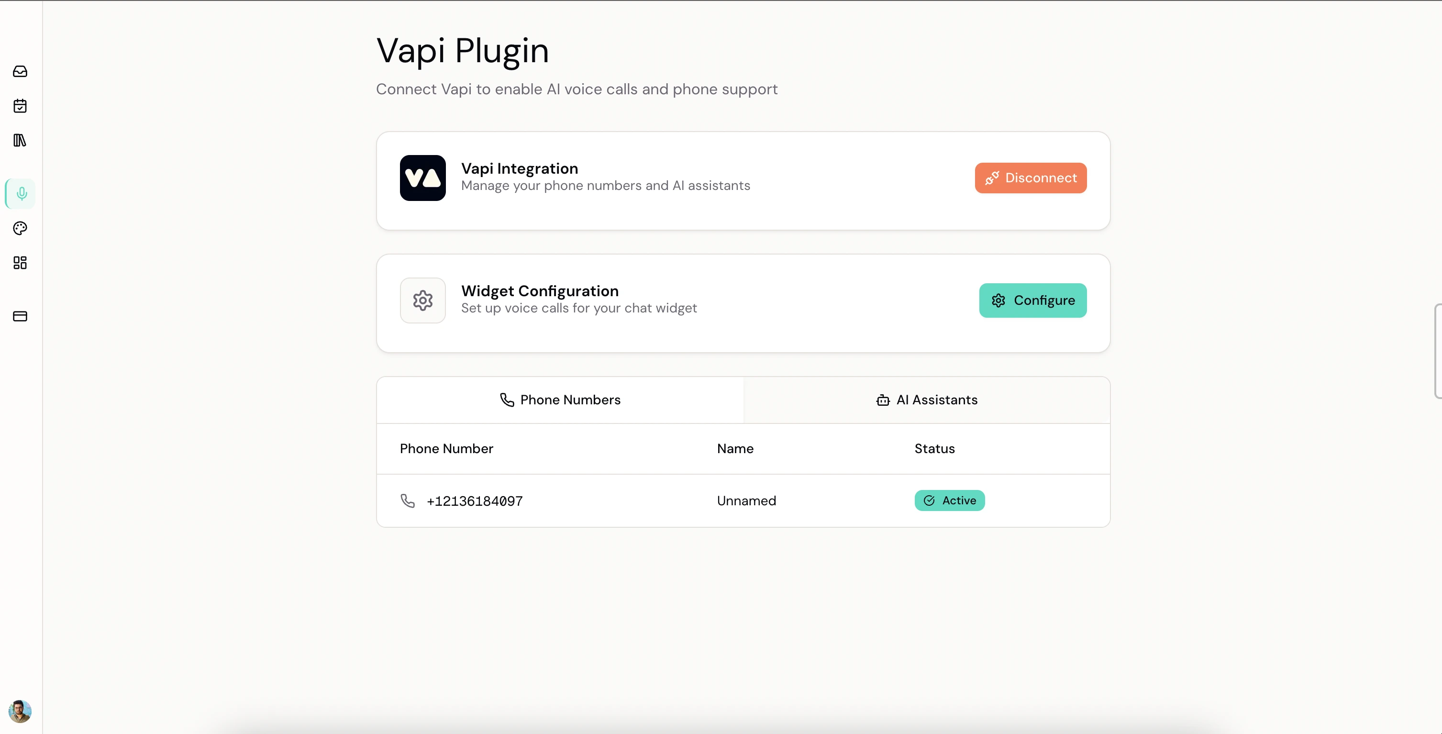Select the microphone voice sidebar icon

[21, 194]
